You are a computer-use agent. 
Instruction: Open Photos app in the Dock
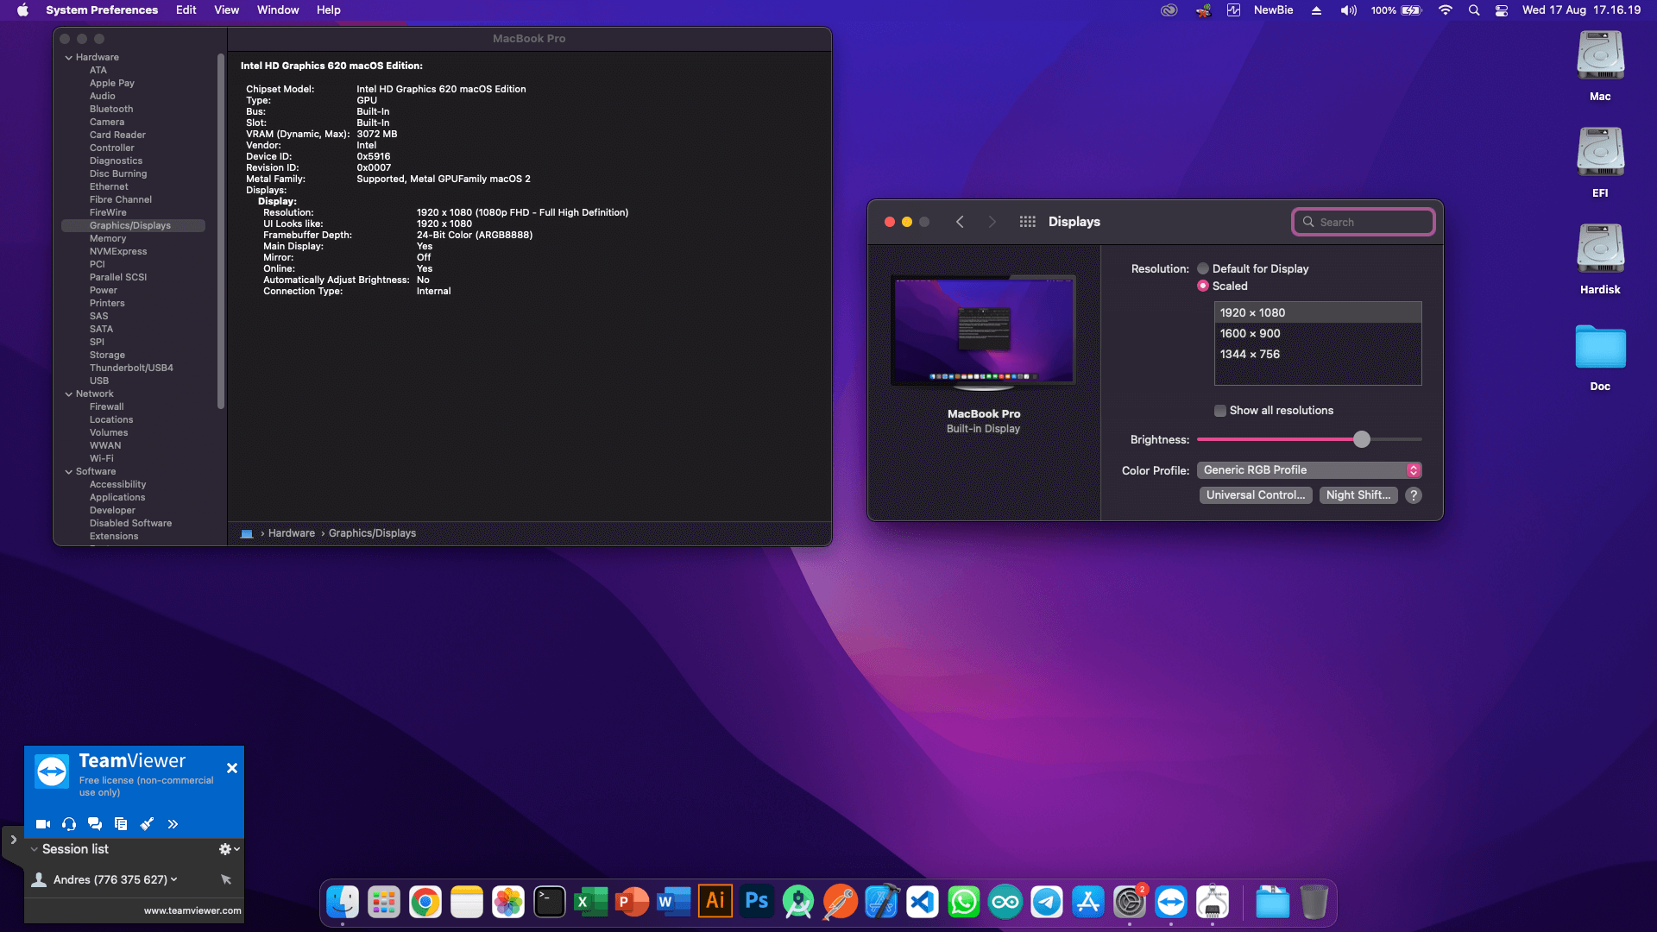coord(508,903)
